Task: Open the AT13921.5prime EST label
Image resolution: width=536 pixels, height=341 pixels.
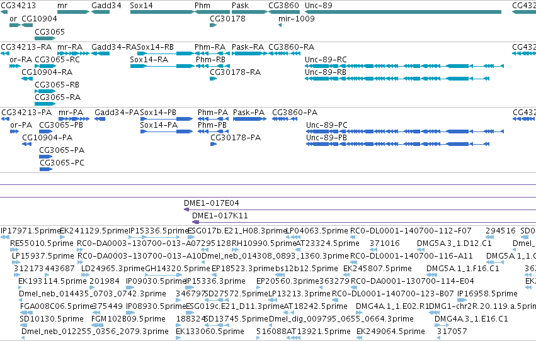Action: click(x=318, y=331)
